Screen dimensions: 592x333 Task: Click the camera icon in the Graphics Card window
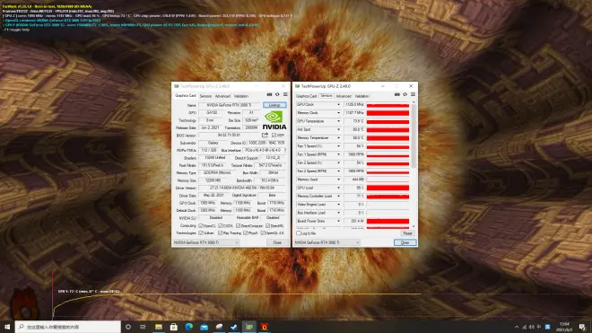coord(269,94)
